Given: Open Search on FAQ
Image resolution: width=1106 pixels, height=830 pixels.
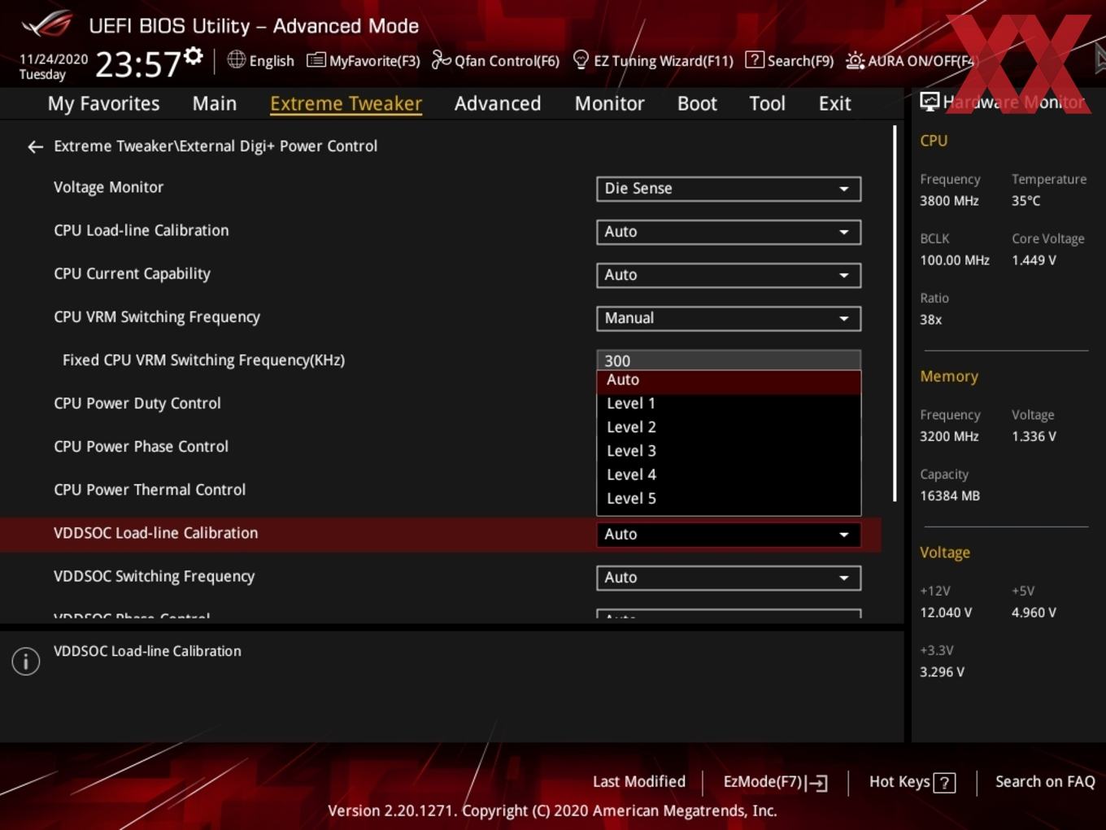Looking at the screenshot, I should [x=1045, y=782].
